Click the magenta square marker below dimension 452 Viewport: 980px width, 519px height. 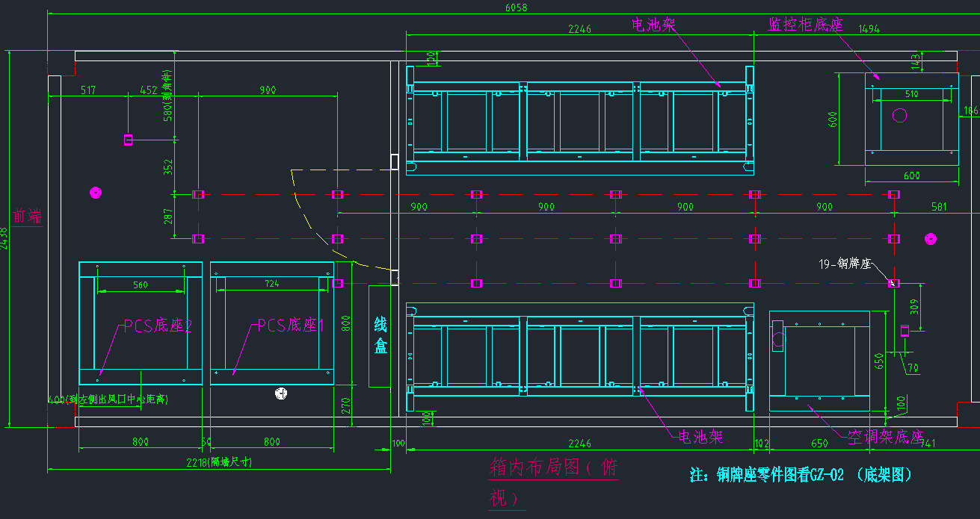[x=128, y=140]
